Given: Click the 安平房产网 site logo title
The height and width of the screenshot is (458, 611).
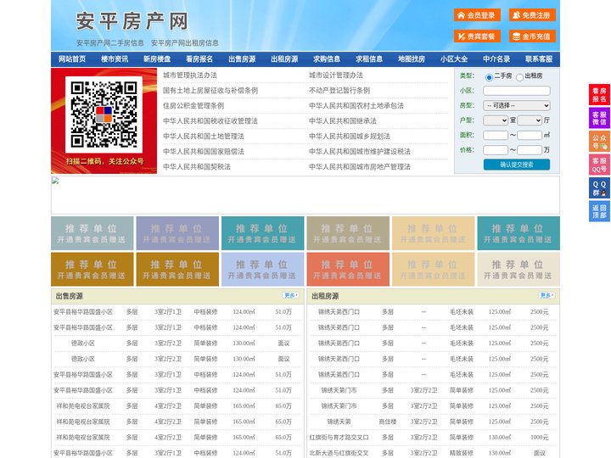Looking at the screenshot, I should point(132,21).
